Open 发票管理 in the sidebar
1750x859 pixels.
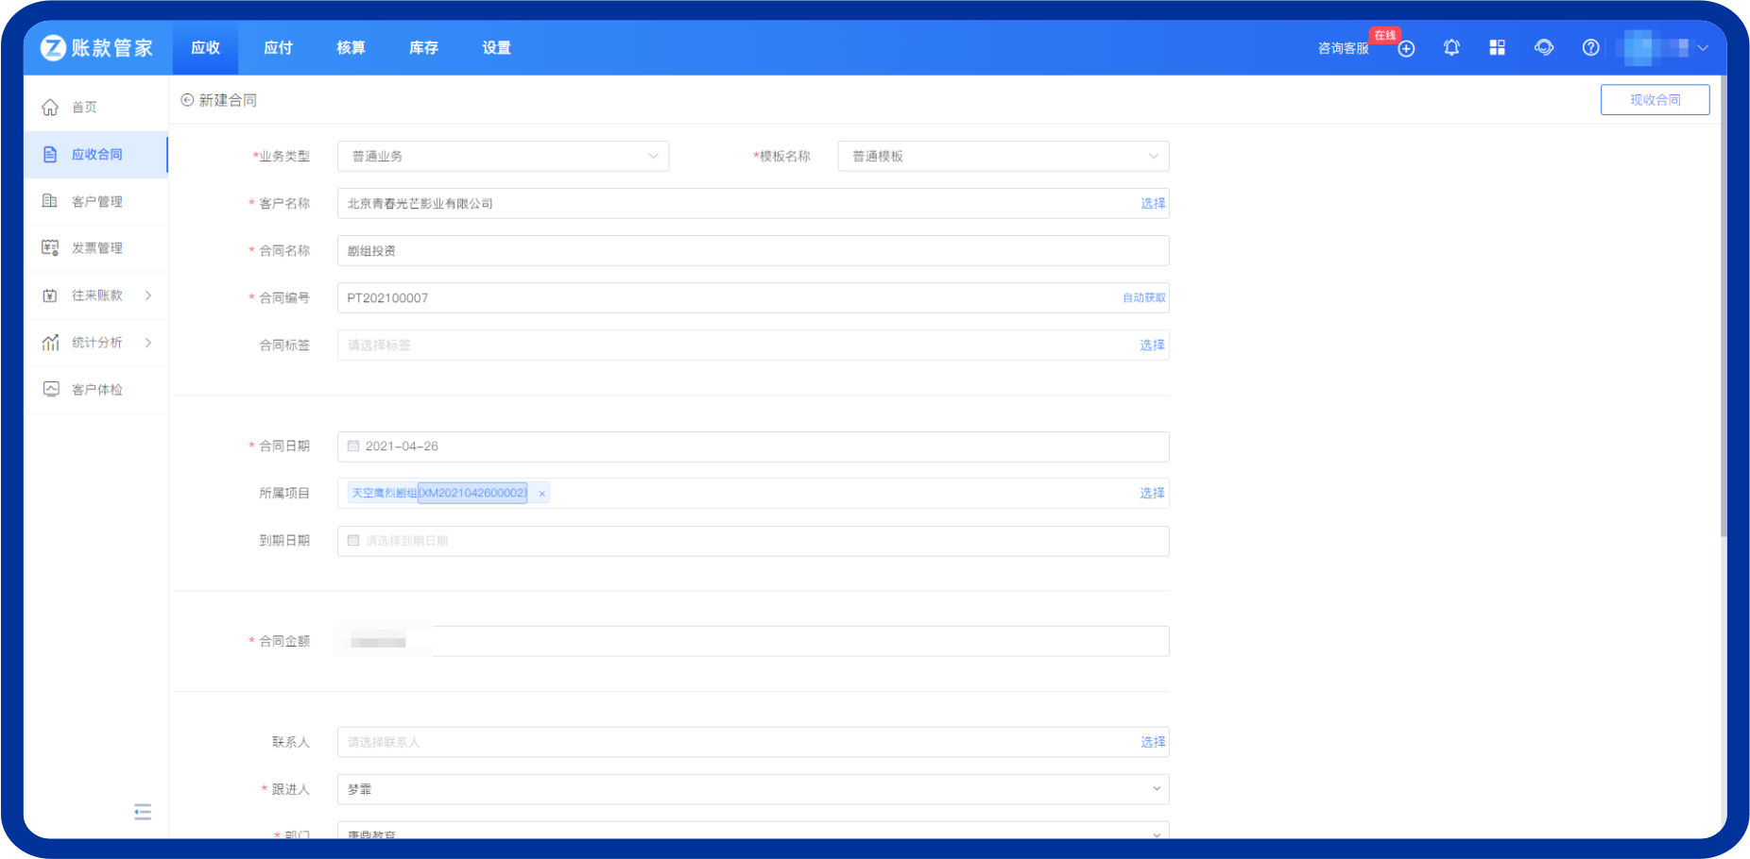pyautogui.click(x=95, y=247)
